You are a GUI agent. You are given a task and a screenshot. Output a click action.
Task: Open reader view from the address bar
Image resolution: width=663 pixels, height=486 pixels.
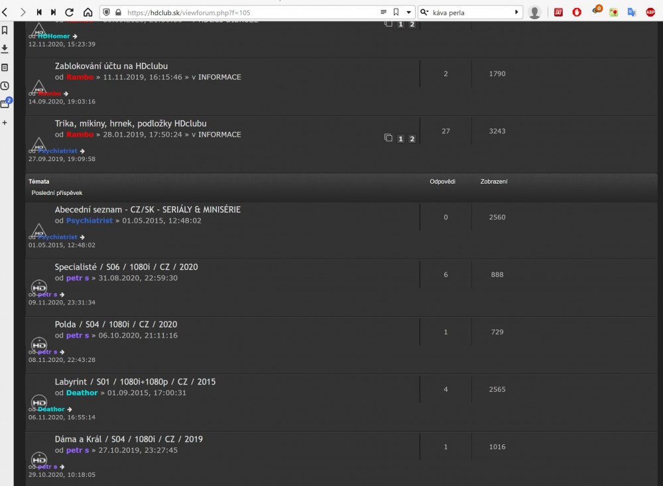(383, 13)
